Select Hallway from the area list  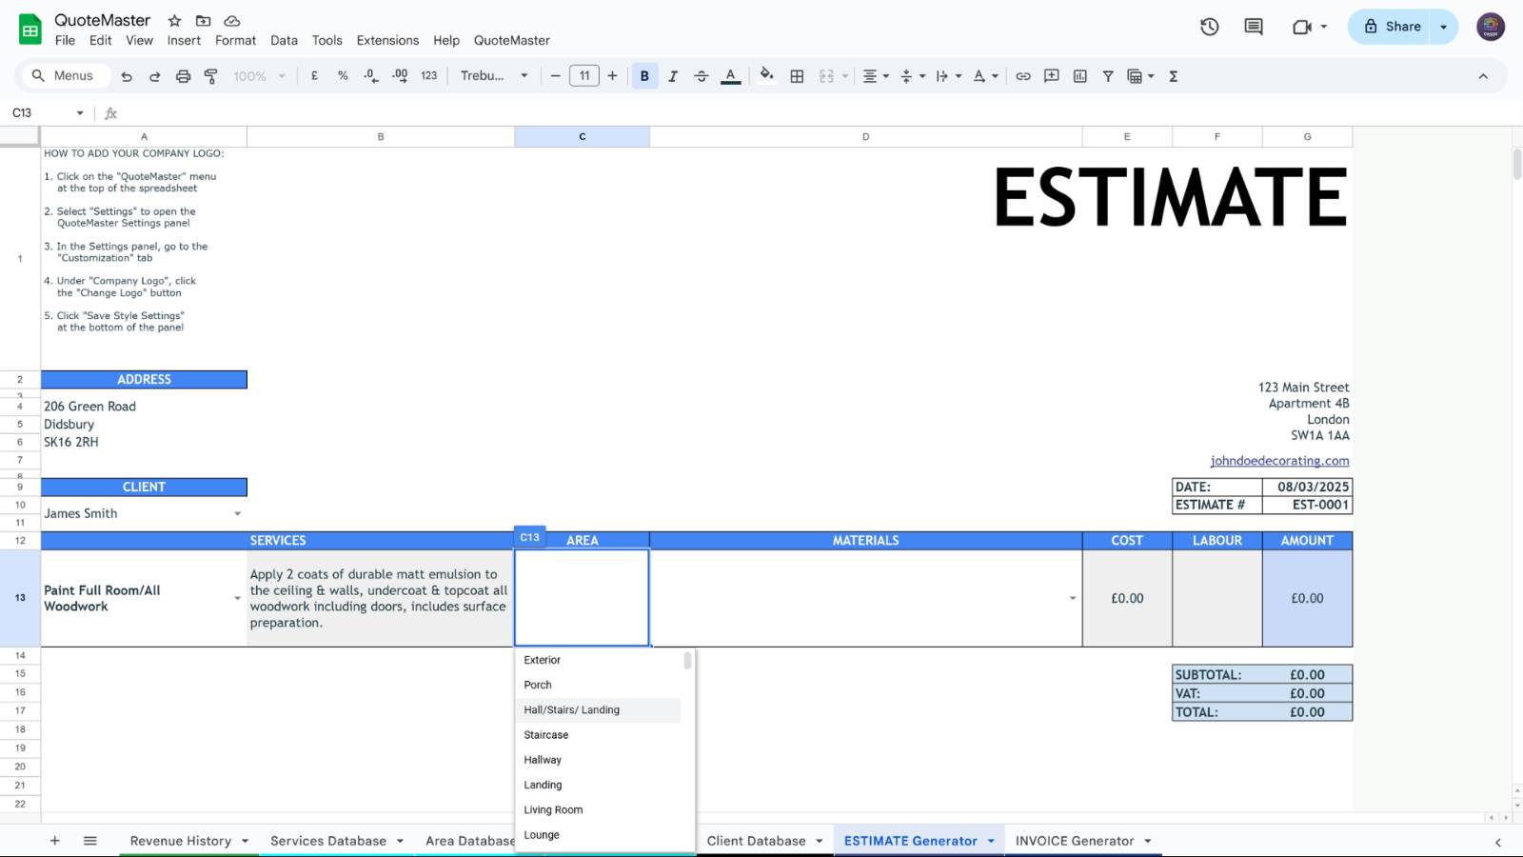(x=542, y=759)
